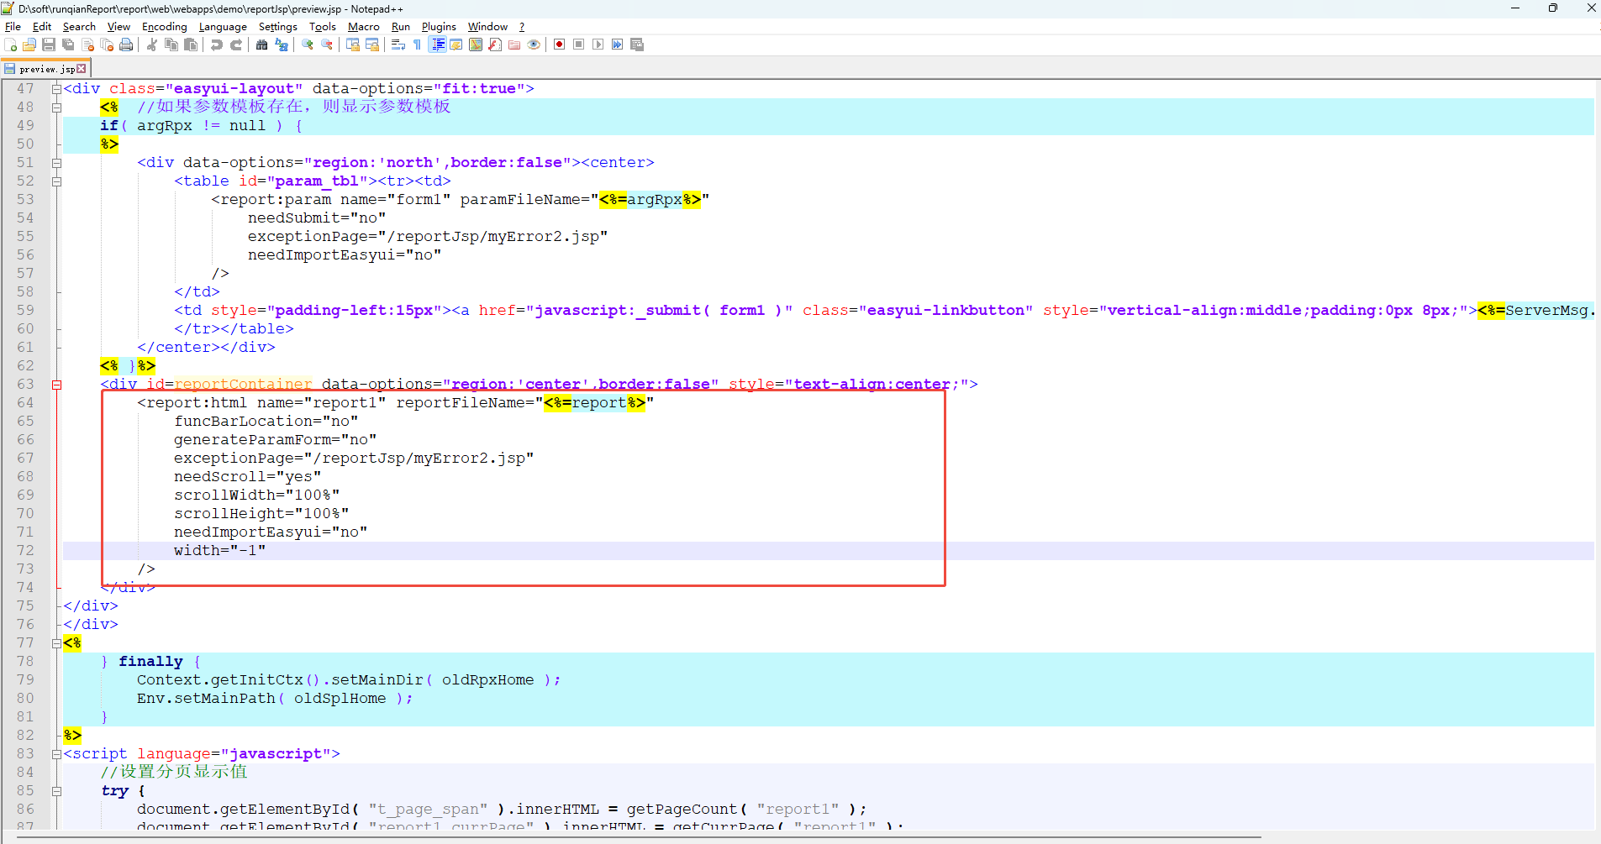
Task: Open the Encoding menu
Action: 164,27
